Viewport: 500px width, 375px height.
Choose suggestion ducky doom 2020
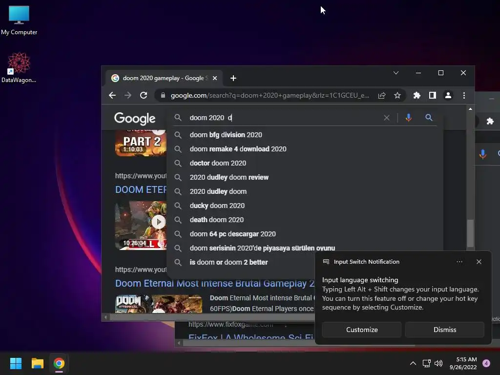305,206
